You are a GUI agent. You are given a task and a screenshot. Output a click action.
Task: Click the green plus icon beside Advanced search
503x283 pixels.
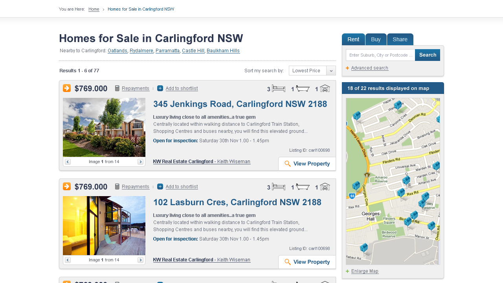(347, 68)
